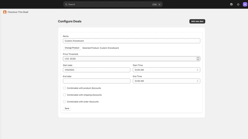Click the Change Product button
This screenshot has height=139, width=248.
[x=72, y=48]
